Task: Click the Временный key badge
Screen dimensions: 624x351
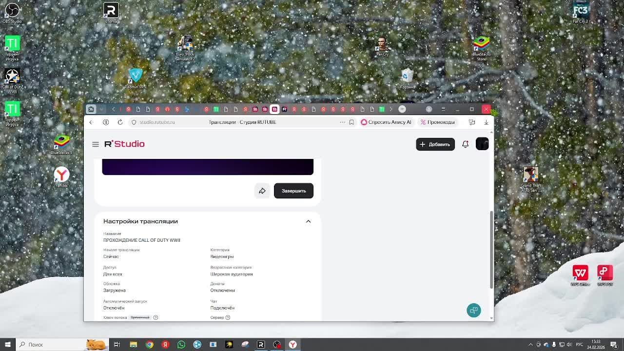Action: point(140,317)
